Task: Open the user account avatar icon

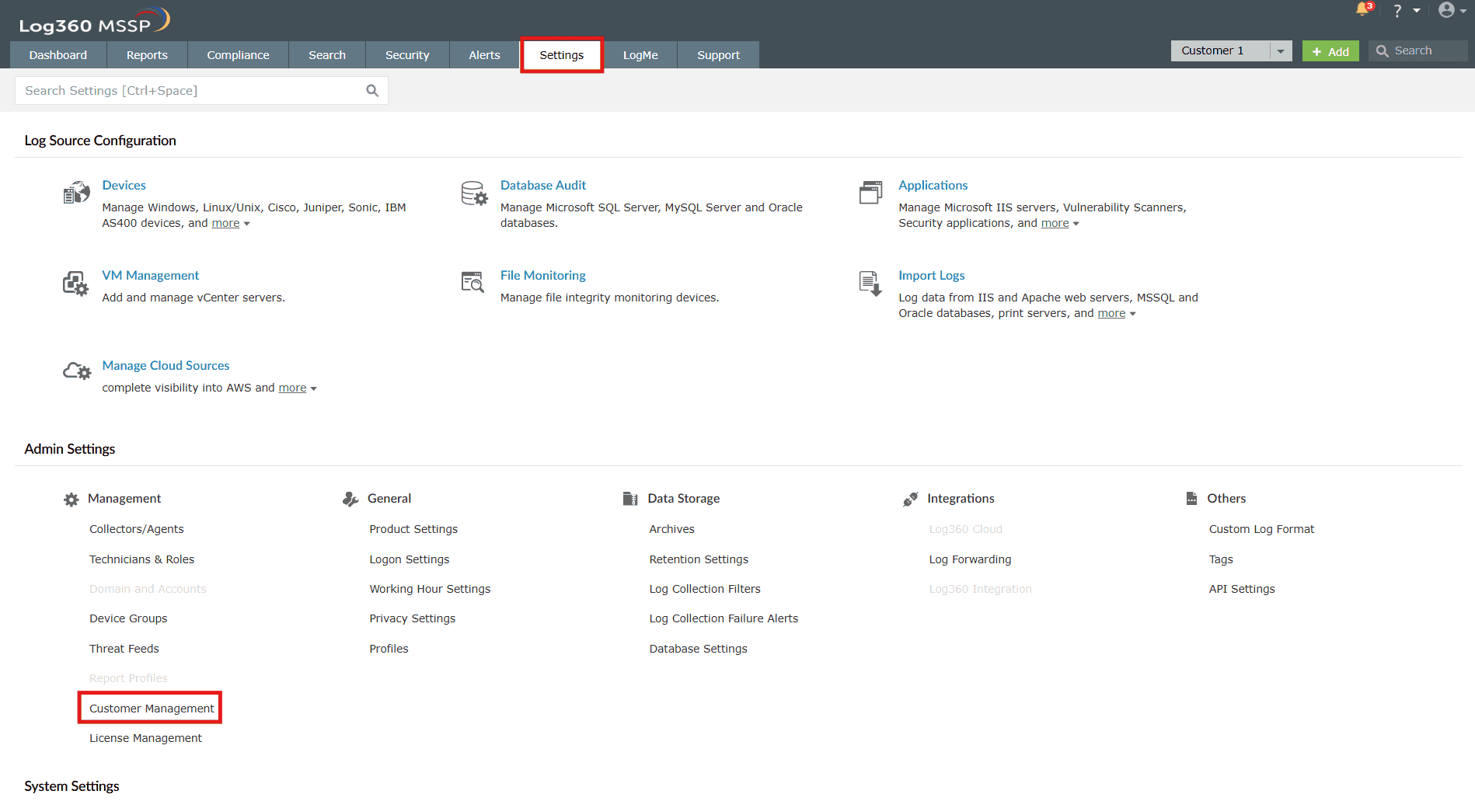Action: (x=1446, y=10)
